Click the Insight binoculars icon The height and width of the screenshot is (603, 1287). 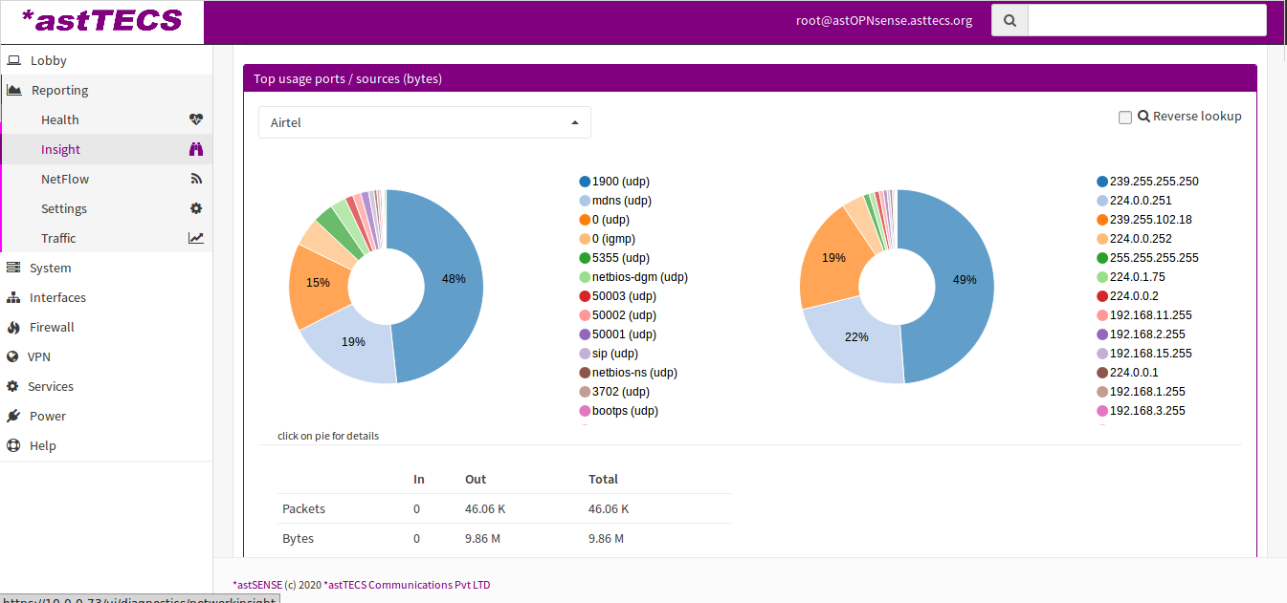coord(196,149)
